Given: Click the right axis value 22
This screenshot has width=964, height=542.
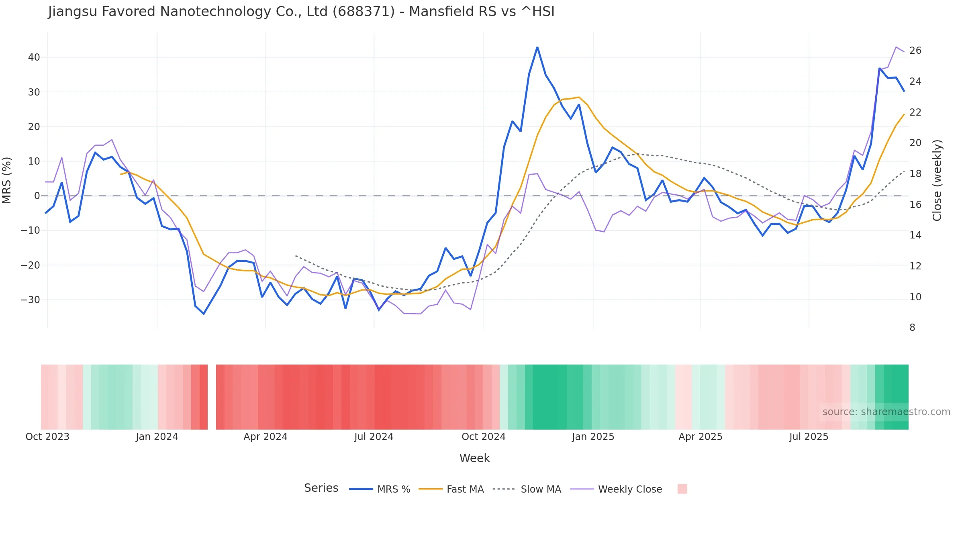Looking at the screenshot, I should pos(915,112).
